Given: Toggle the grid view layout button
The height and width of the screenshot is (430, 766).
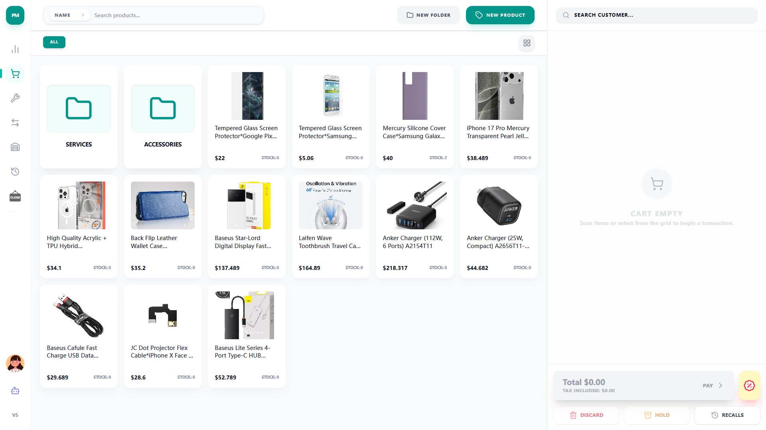Looking at the screenshot, I should click(527, 43).
